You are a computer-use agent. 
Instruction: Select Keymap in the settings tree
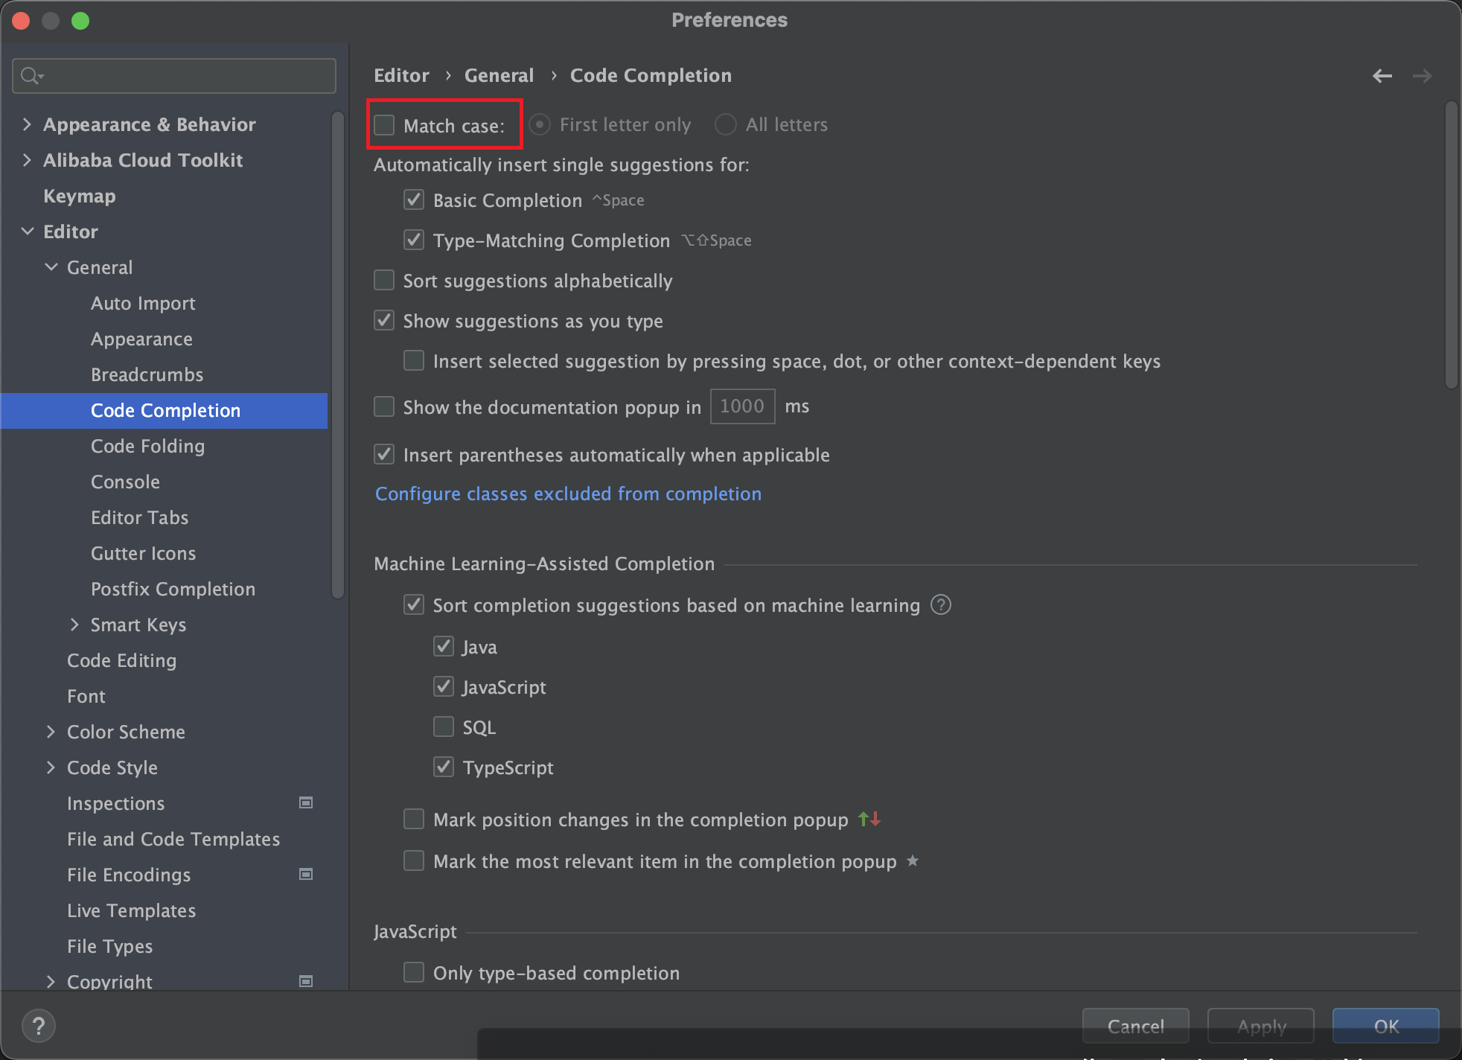(x=80, y=196)
